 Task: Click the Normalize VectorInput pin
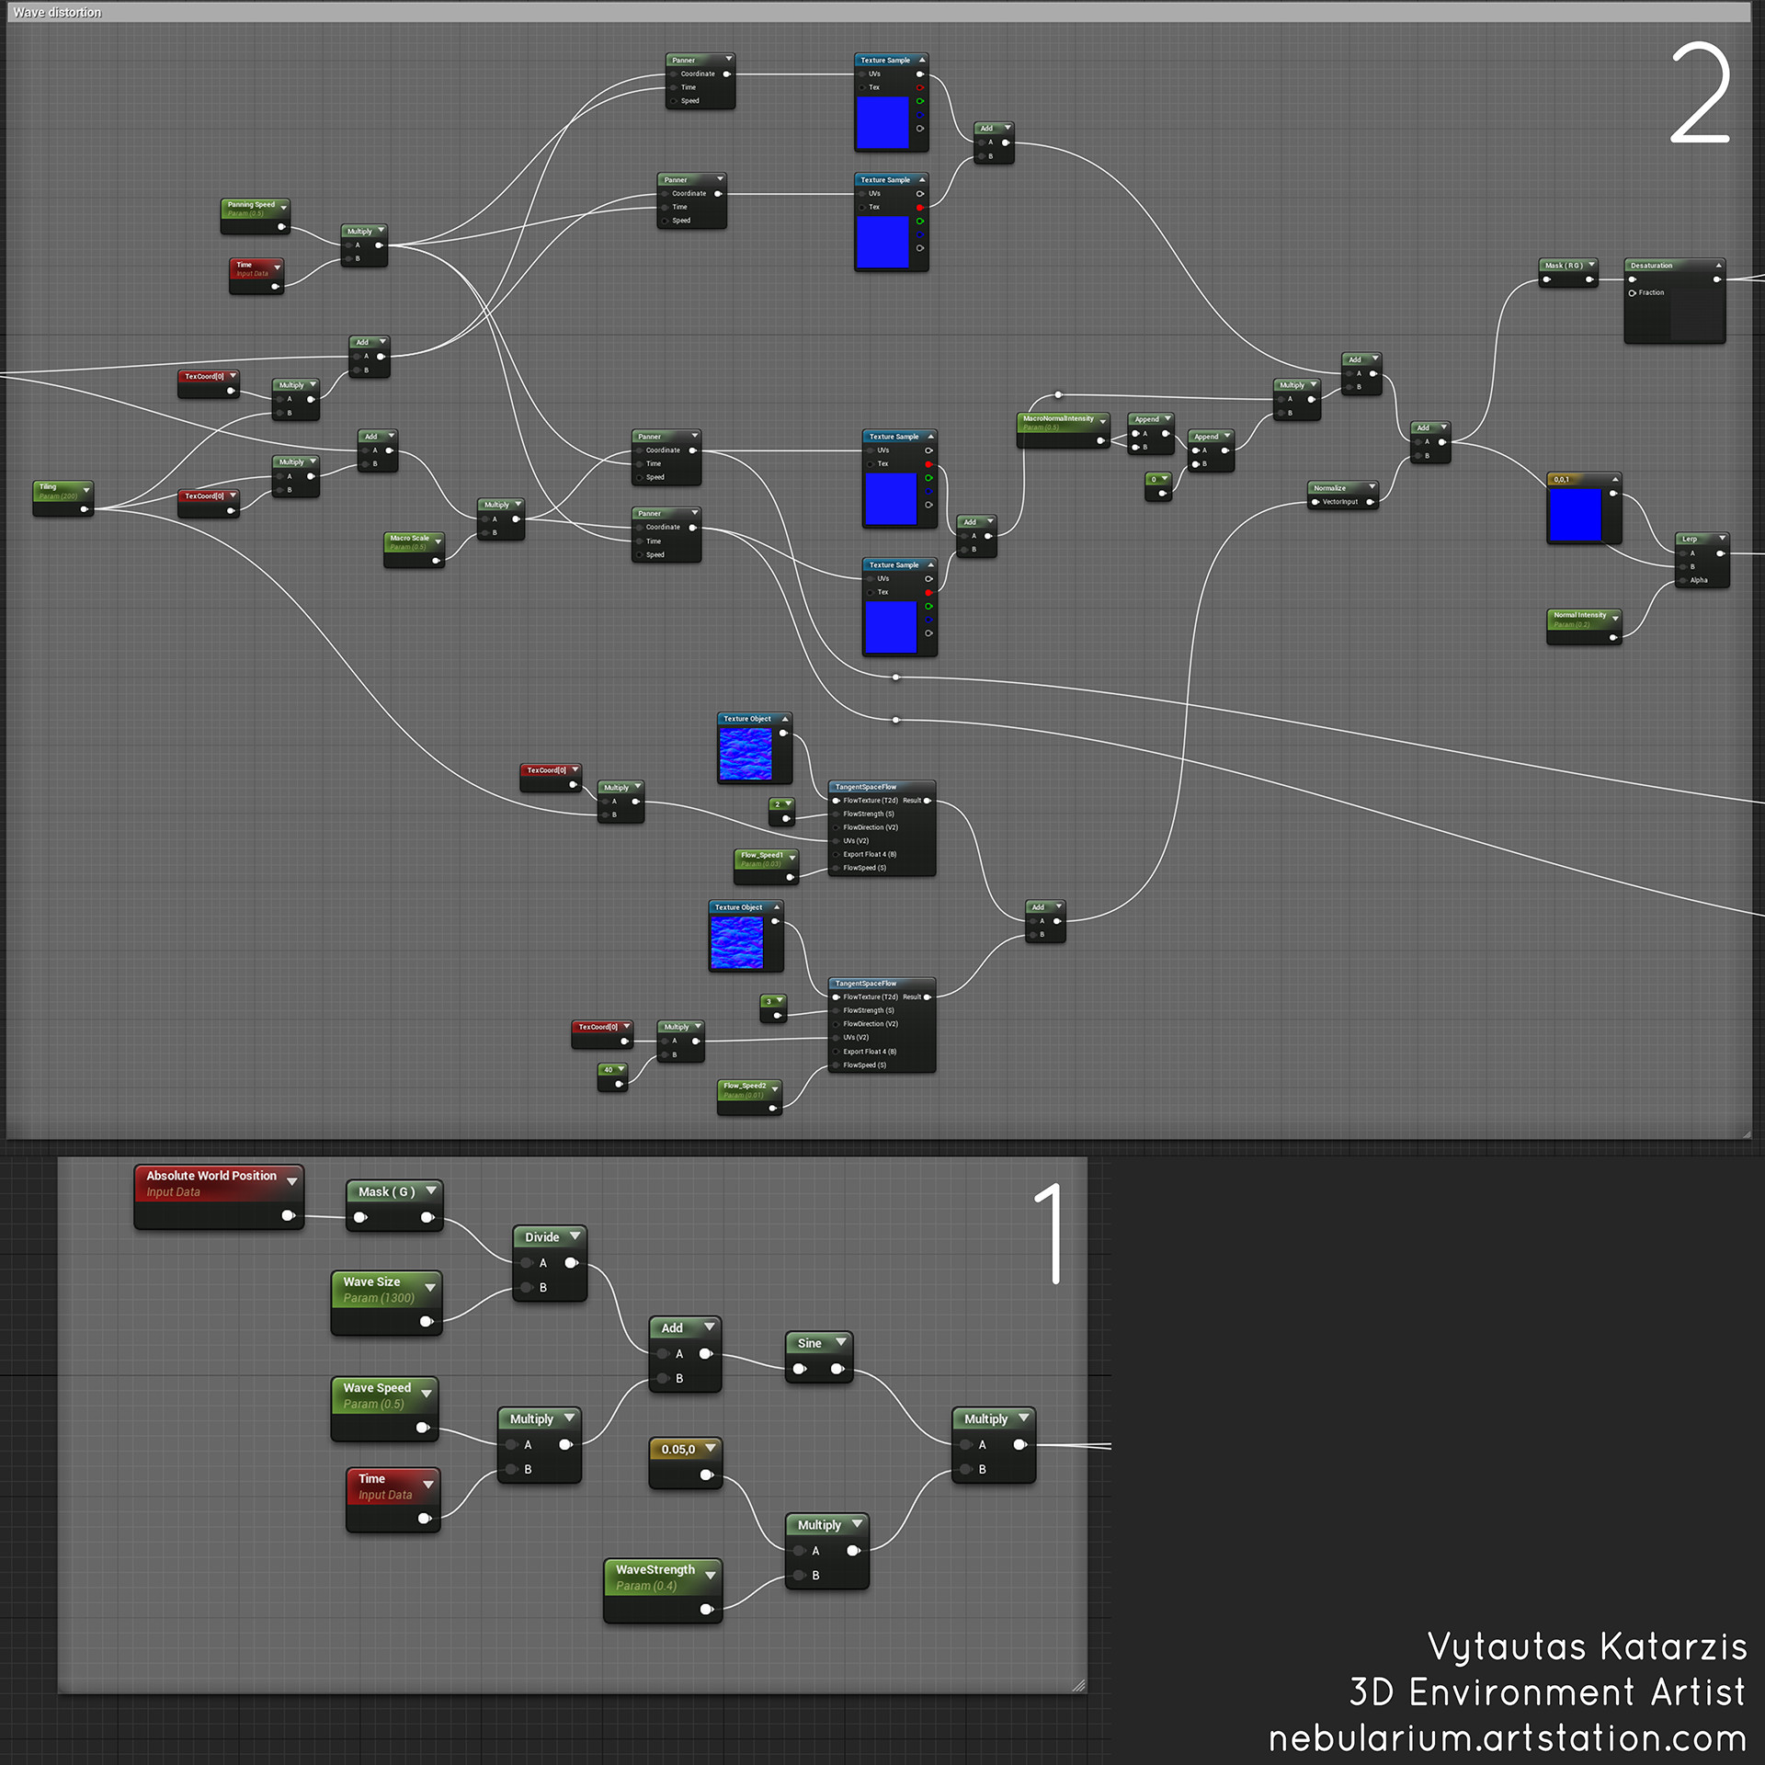click(1315, 502)
